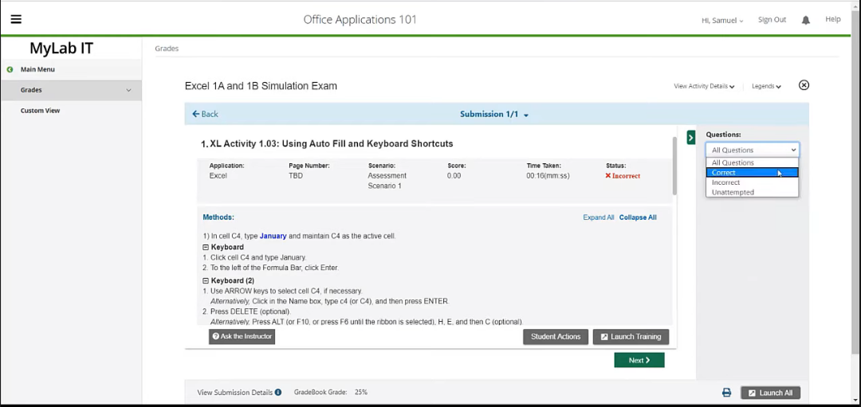The width and height of the screenshot is (861, 407).
Task: Select the Unattempted filter option
Action: coord(753,192)
